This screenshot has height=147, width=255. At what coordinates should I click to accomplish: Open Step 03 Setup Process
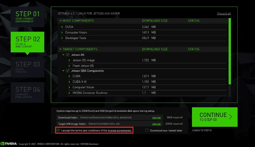[x=28, y=67]
